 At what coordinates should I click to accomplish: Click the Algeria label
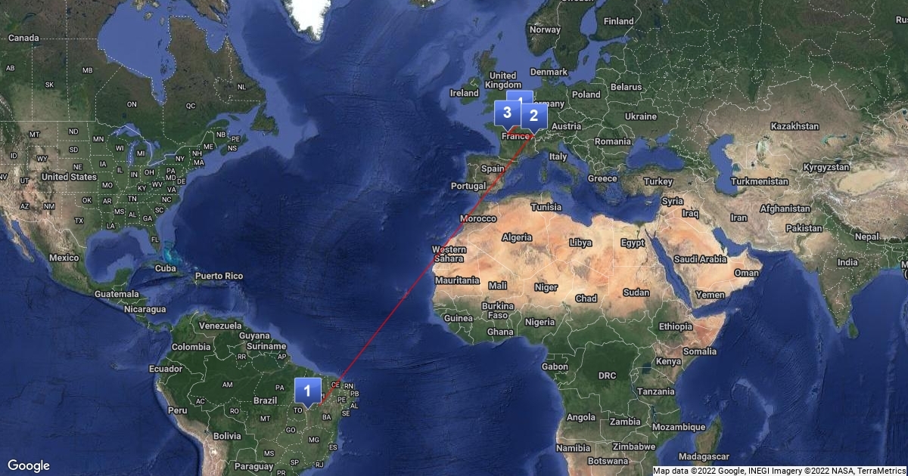pos(518,237)
